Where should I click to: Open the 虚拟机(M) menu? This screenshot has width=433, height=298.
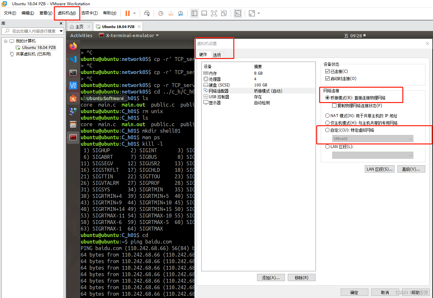pyautogui.click(x=67, y=13)
